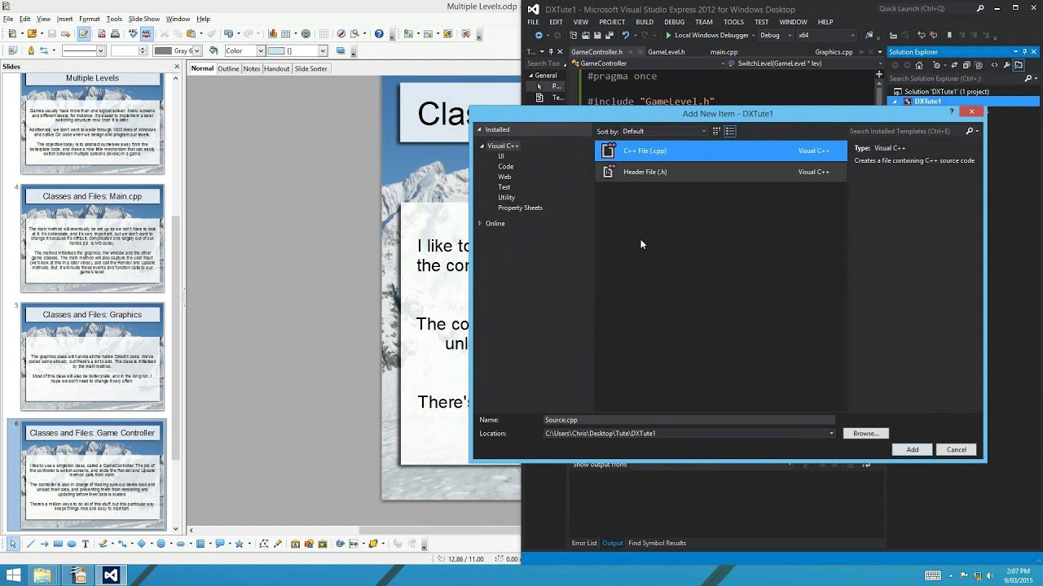
Task: Toggle Impress AutoSpellcheck icon
Action: click(146, 34)
